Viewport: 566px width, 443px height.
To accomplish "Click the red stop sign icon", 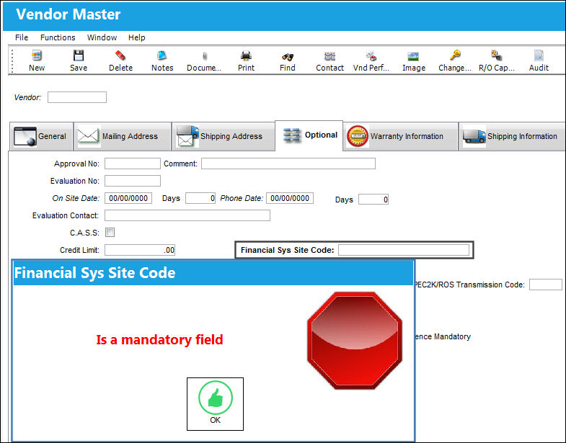I will click(355, 340).
